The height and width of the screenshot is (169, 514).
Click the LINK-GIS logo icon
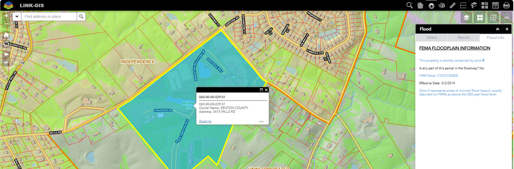[x=8, y=5]
